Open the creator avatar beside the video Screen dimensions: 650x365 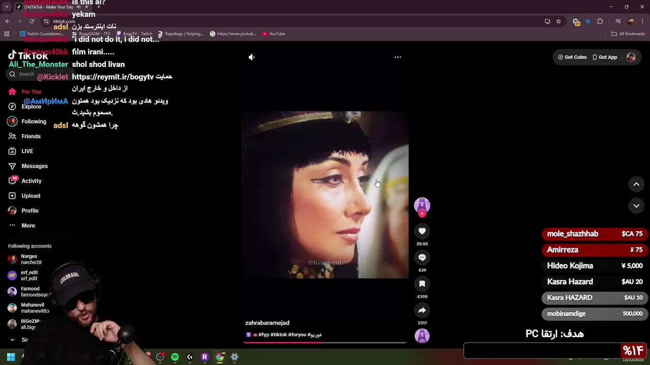[x=422, y=205]
